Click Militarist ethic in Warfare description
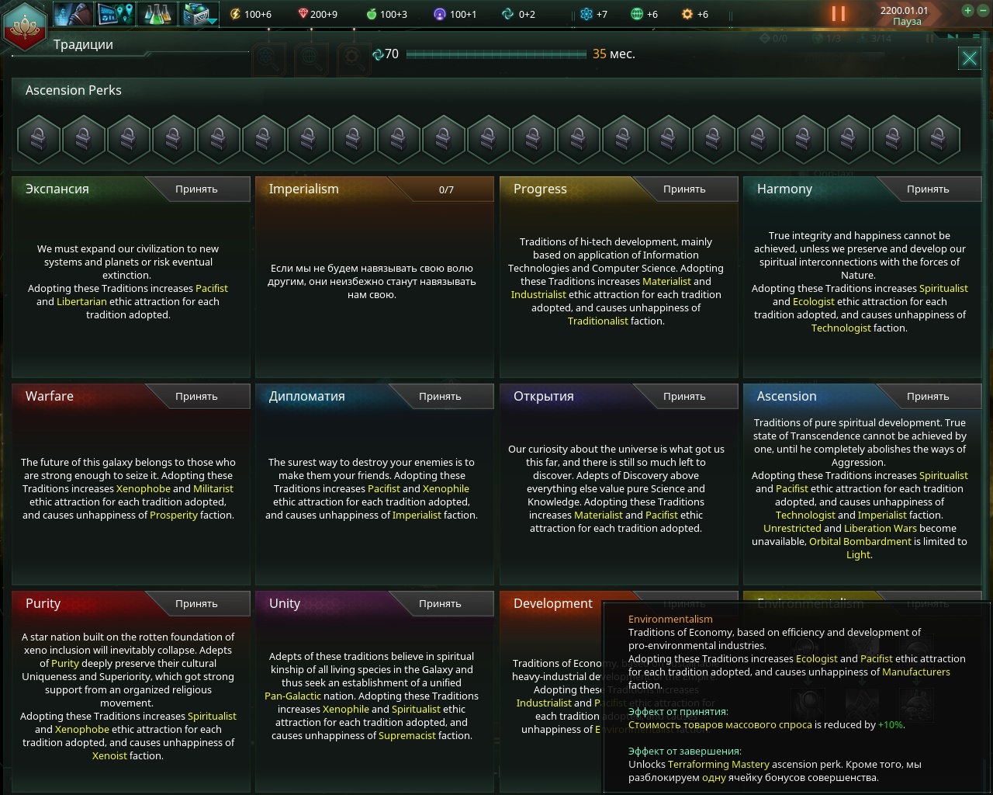Viewport: 993px width, 795px height. [213, 488]
